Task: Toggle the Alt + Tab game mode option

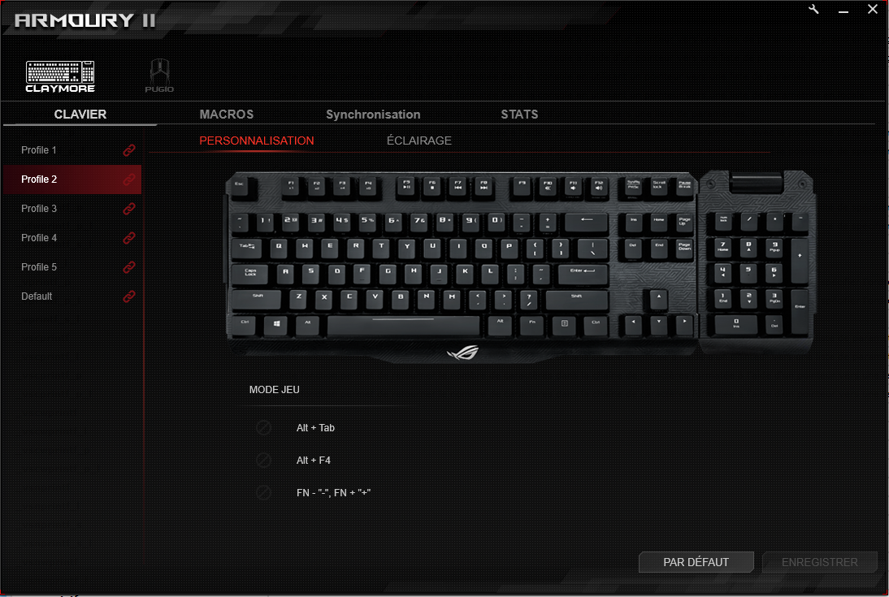Action: click(263, 427)
